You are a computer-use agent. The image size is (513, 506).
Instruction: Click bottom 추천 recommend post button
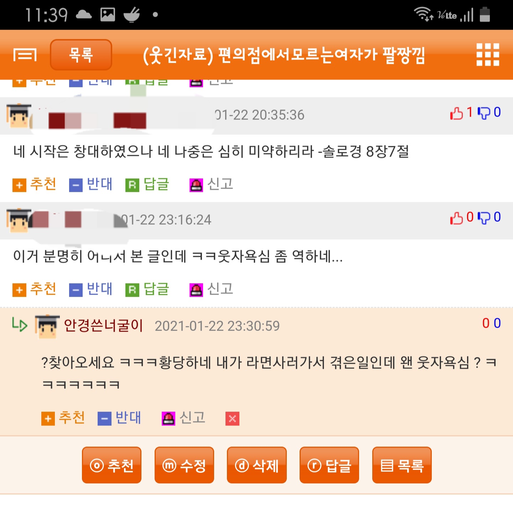click(112, 465)
